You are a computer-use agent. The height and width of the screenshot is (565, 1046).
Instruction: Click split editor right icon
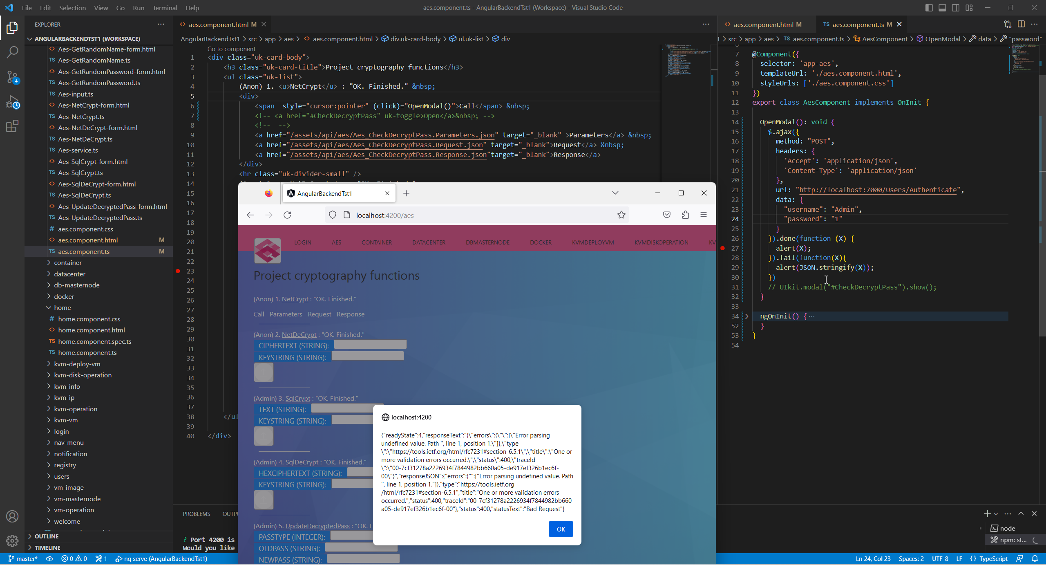1021,24
